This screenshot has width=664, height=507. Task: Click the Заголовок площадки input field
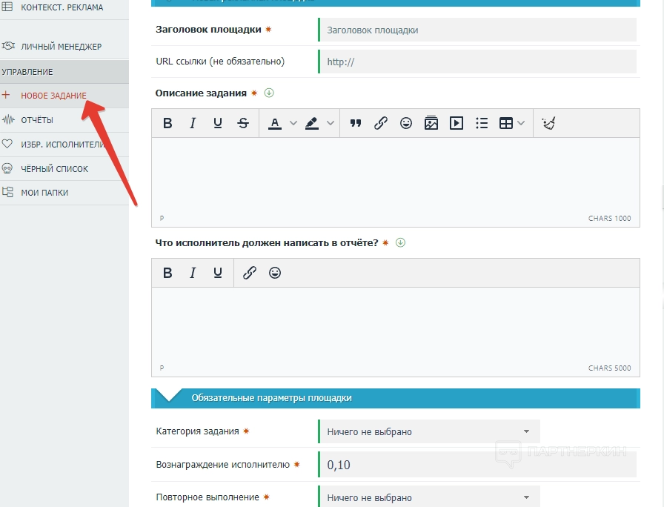[x=477, y=30]
